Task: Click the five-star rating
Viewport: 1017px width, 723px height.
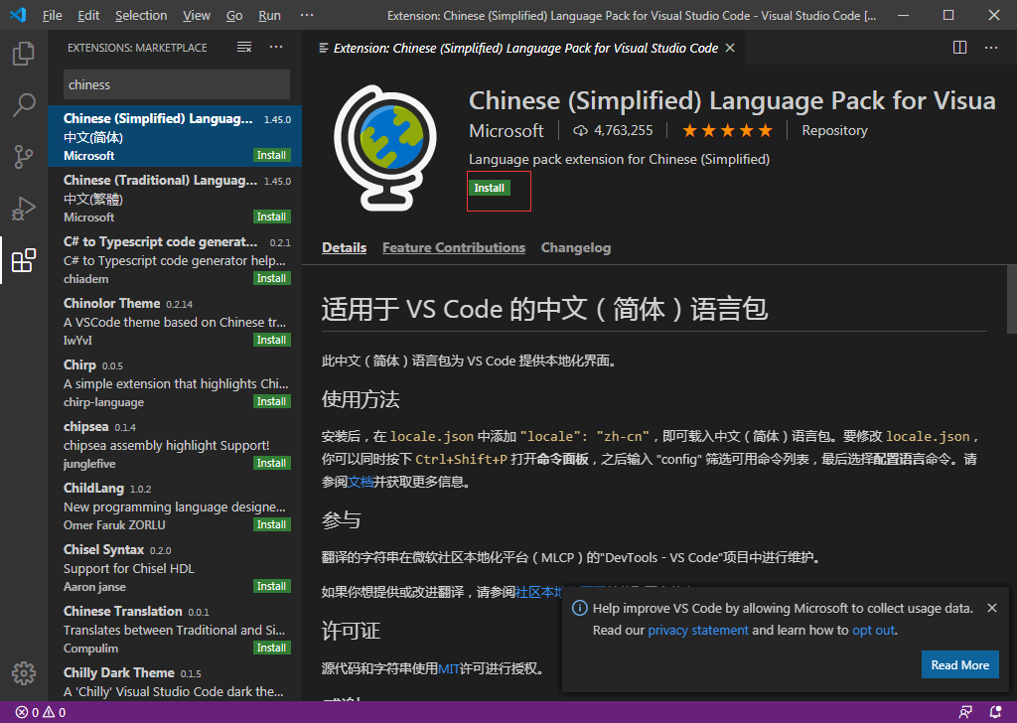Action: pos(727,131)
